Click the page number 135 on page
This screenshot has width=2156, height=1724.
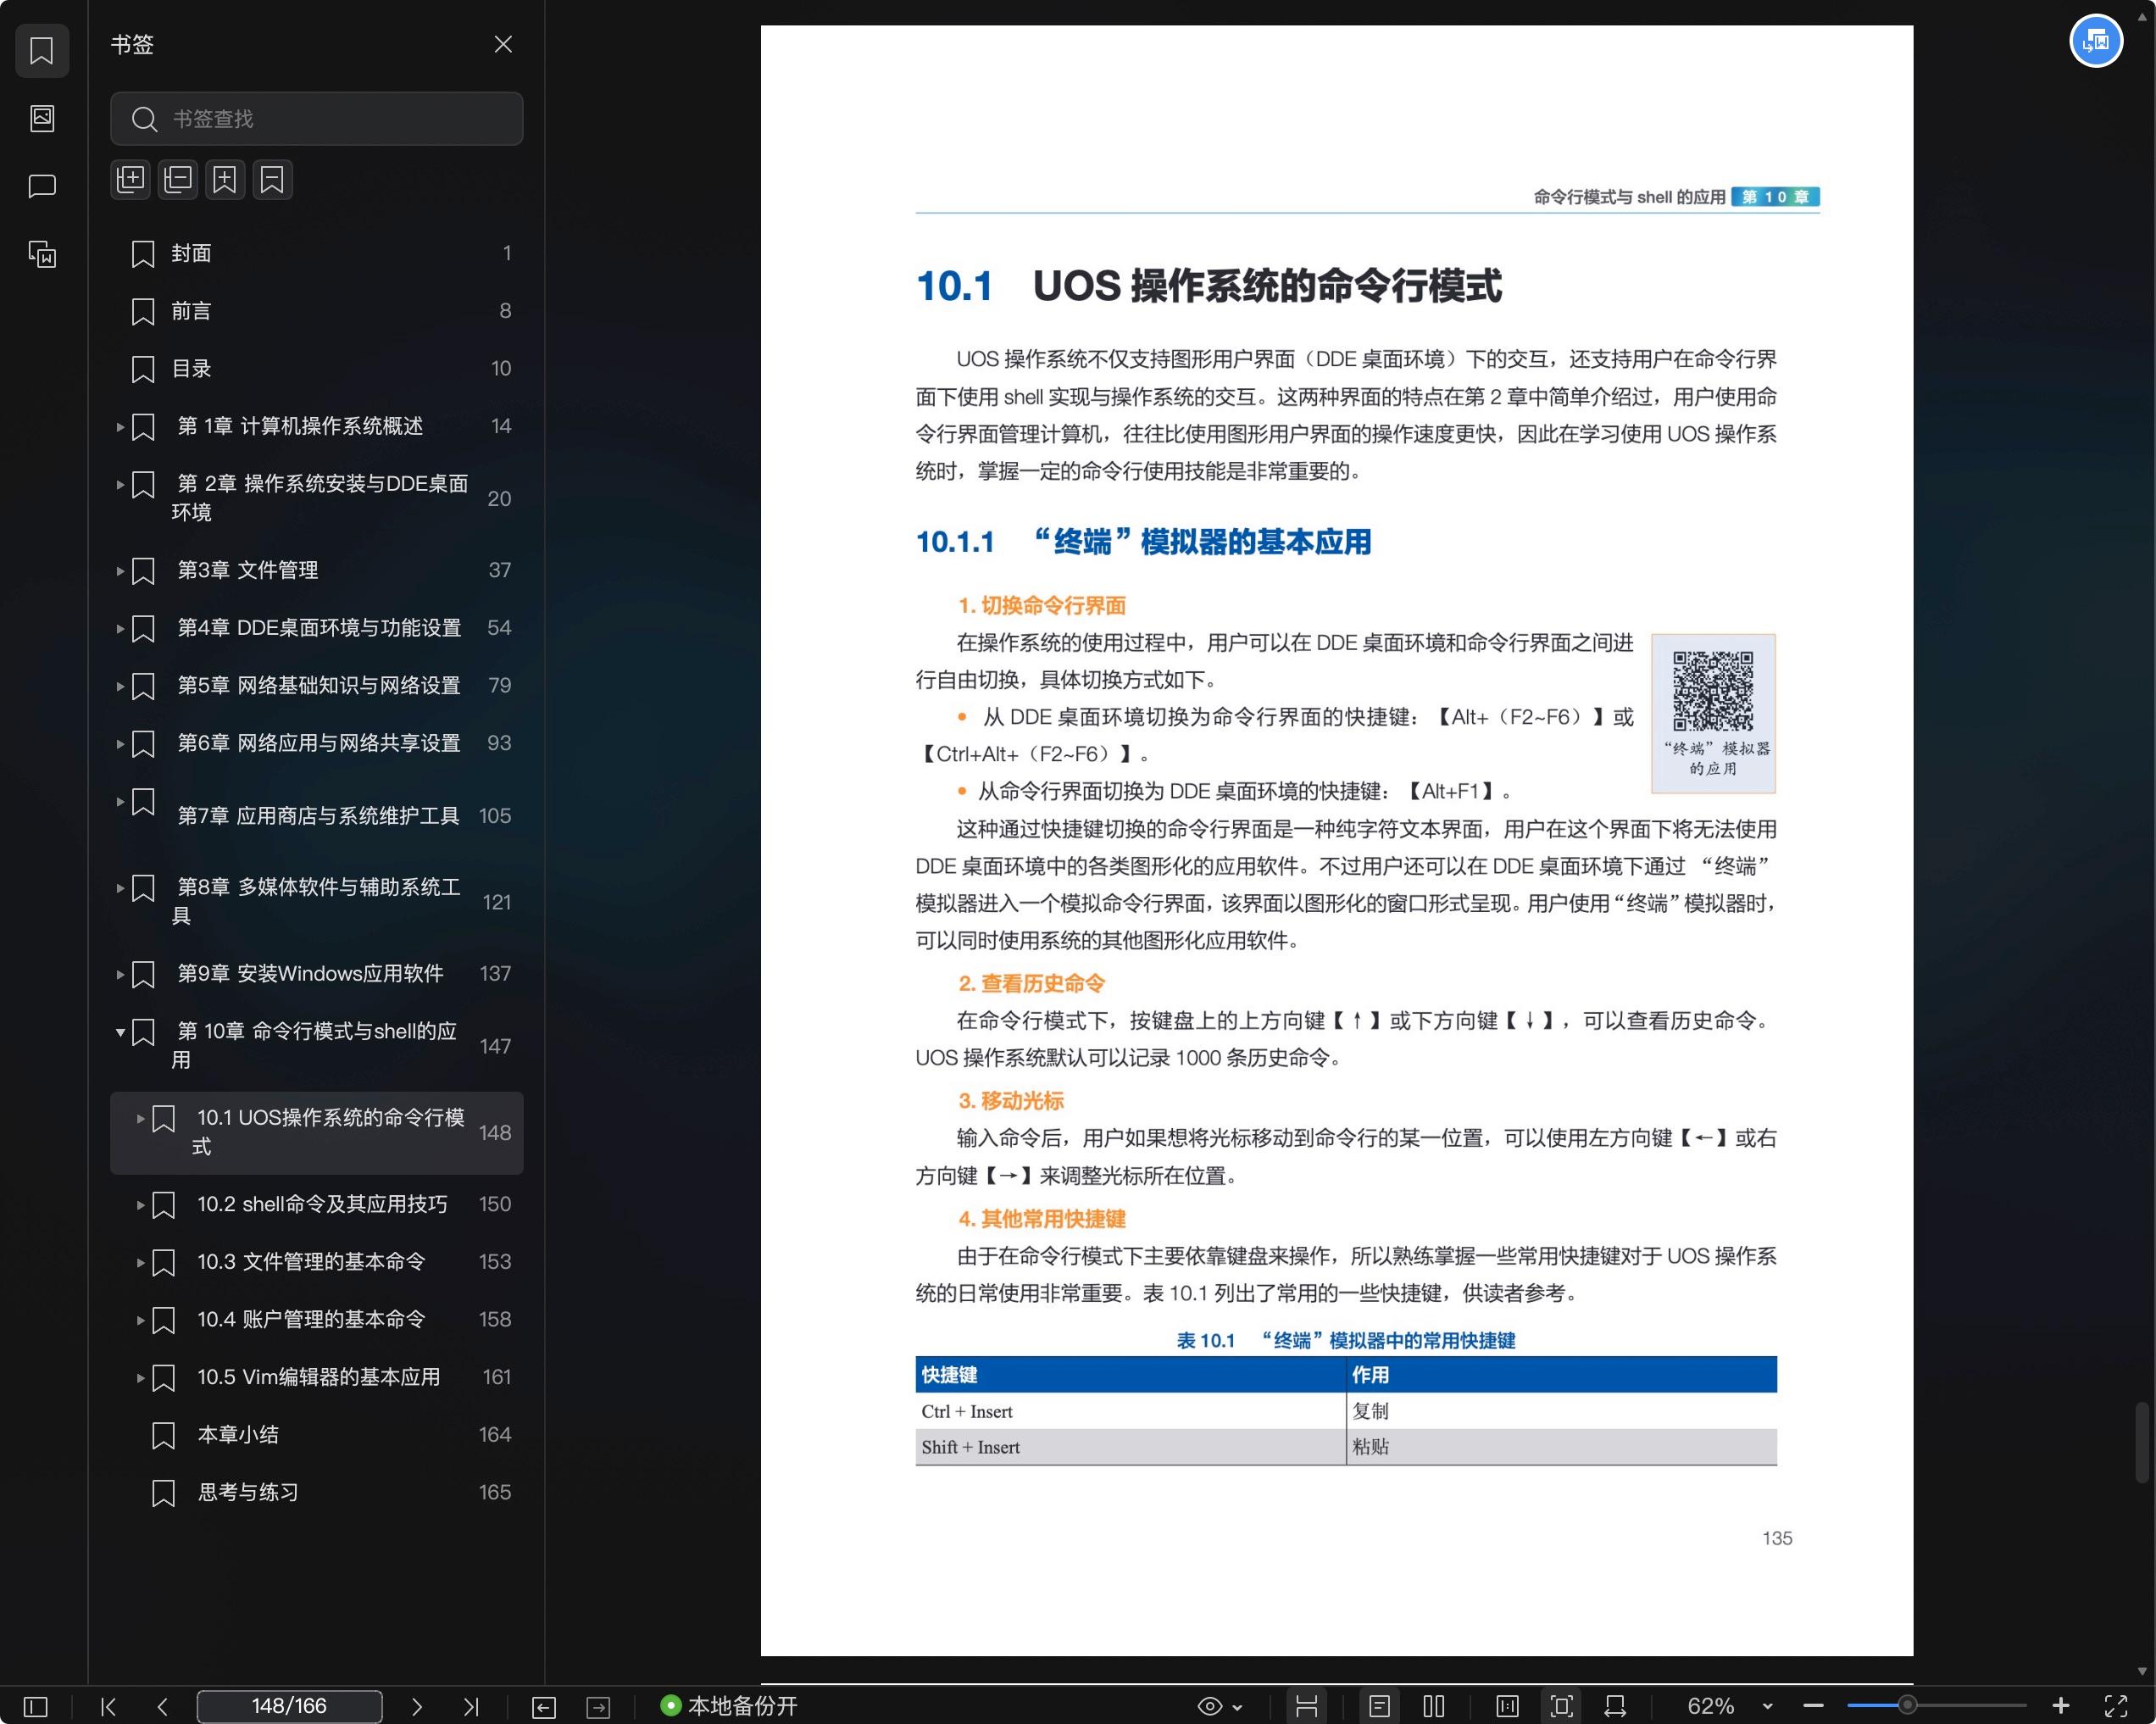click(x=1777, y=1538)
